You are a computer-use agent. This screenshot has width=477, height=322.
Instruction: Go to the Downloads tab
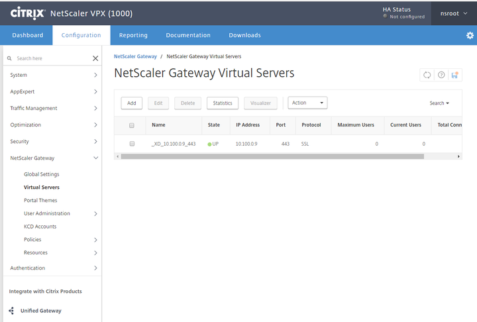[x=244, y=35]
